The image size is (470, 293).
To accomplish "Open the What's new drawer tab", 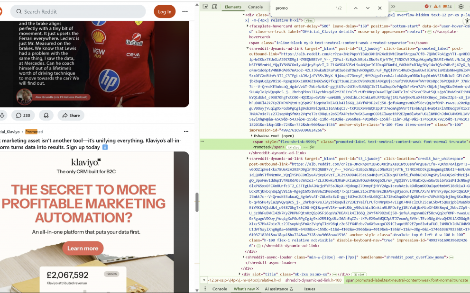I will point(244,289).
